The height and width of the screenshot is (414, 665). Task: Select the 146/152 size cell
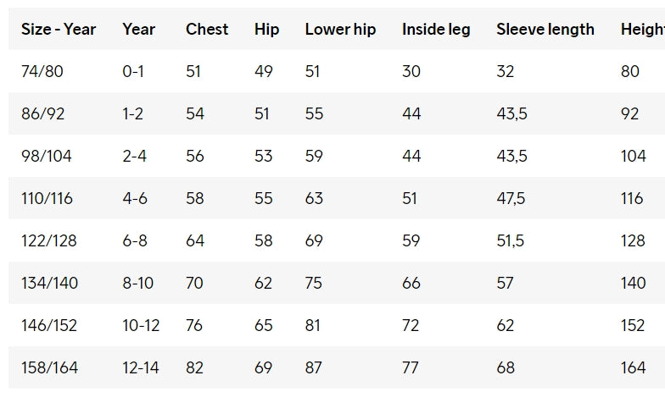49,325
